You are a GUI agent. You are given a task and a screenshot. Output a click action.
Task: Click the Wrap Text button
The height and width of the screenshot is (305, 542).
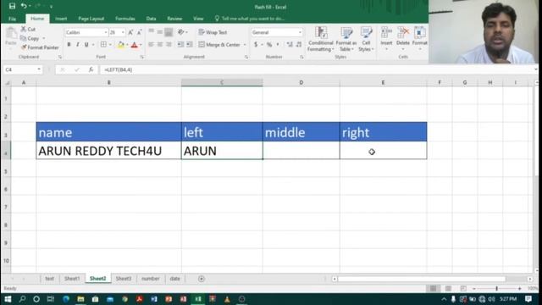click(x=213, y=32)
